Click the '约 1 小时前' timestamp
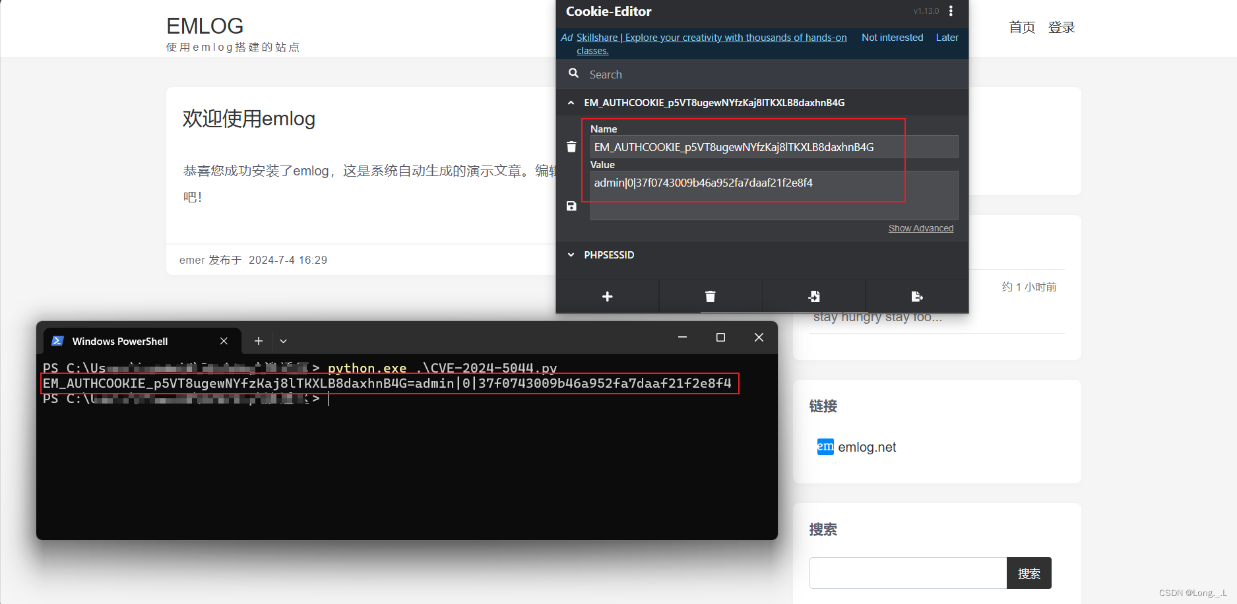Viewport: 1237px width, 604px height. point(1029,287)
